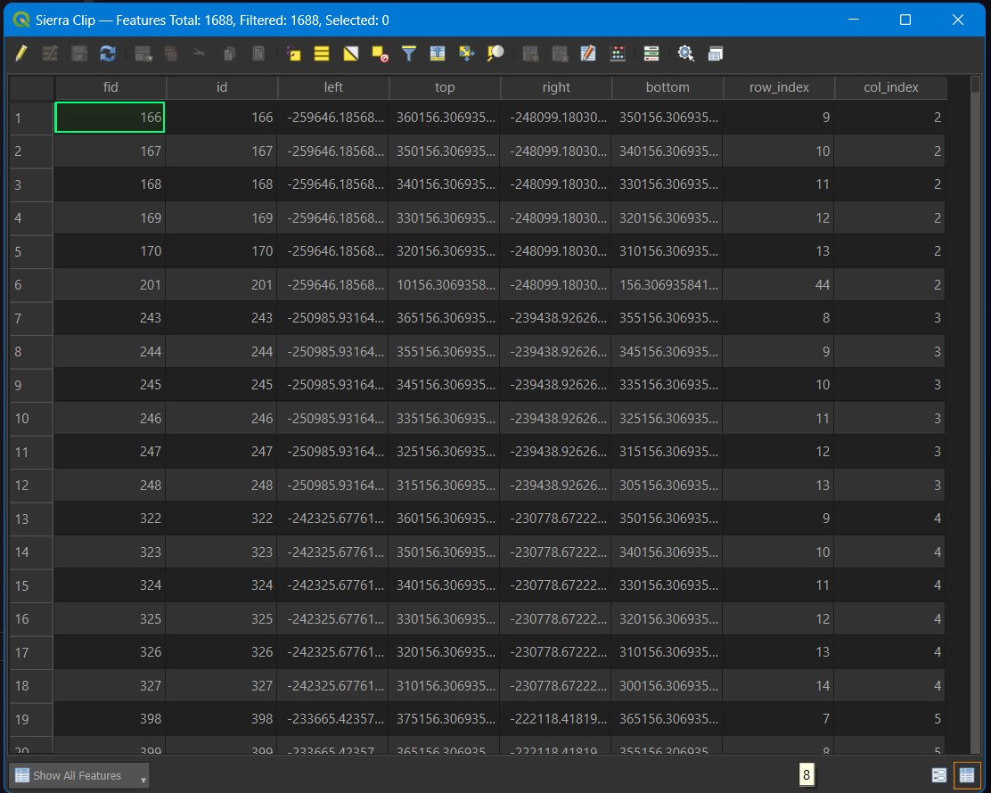Toggle multi-edit mode in the toolbar
This screenshot has width=991, height=793.
[50, 53]
